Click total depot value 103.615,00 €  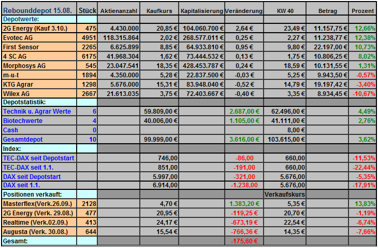(x=285, y=140)
